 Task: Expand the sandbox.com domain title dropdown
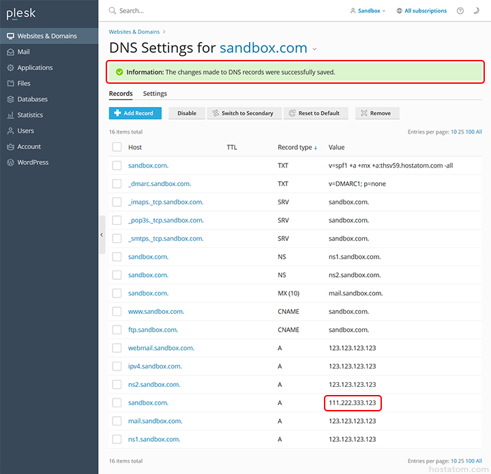[314, 49]
